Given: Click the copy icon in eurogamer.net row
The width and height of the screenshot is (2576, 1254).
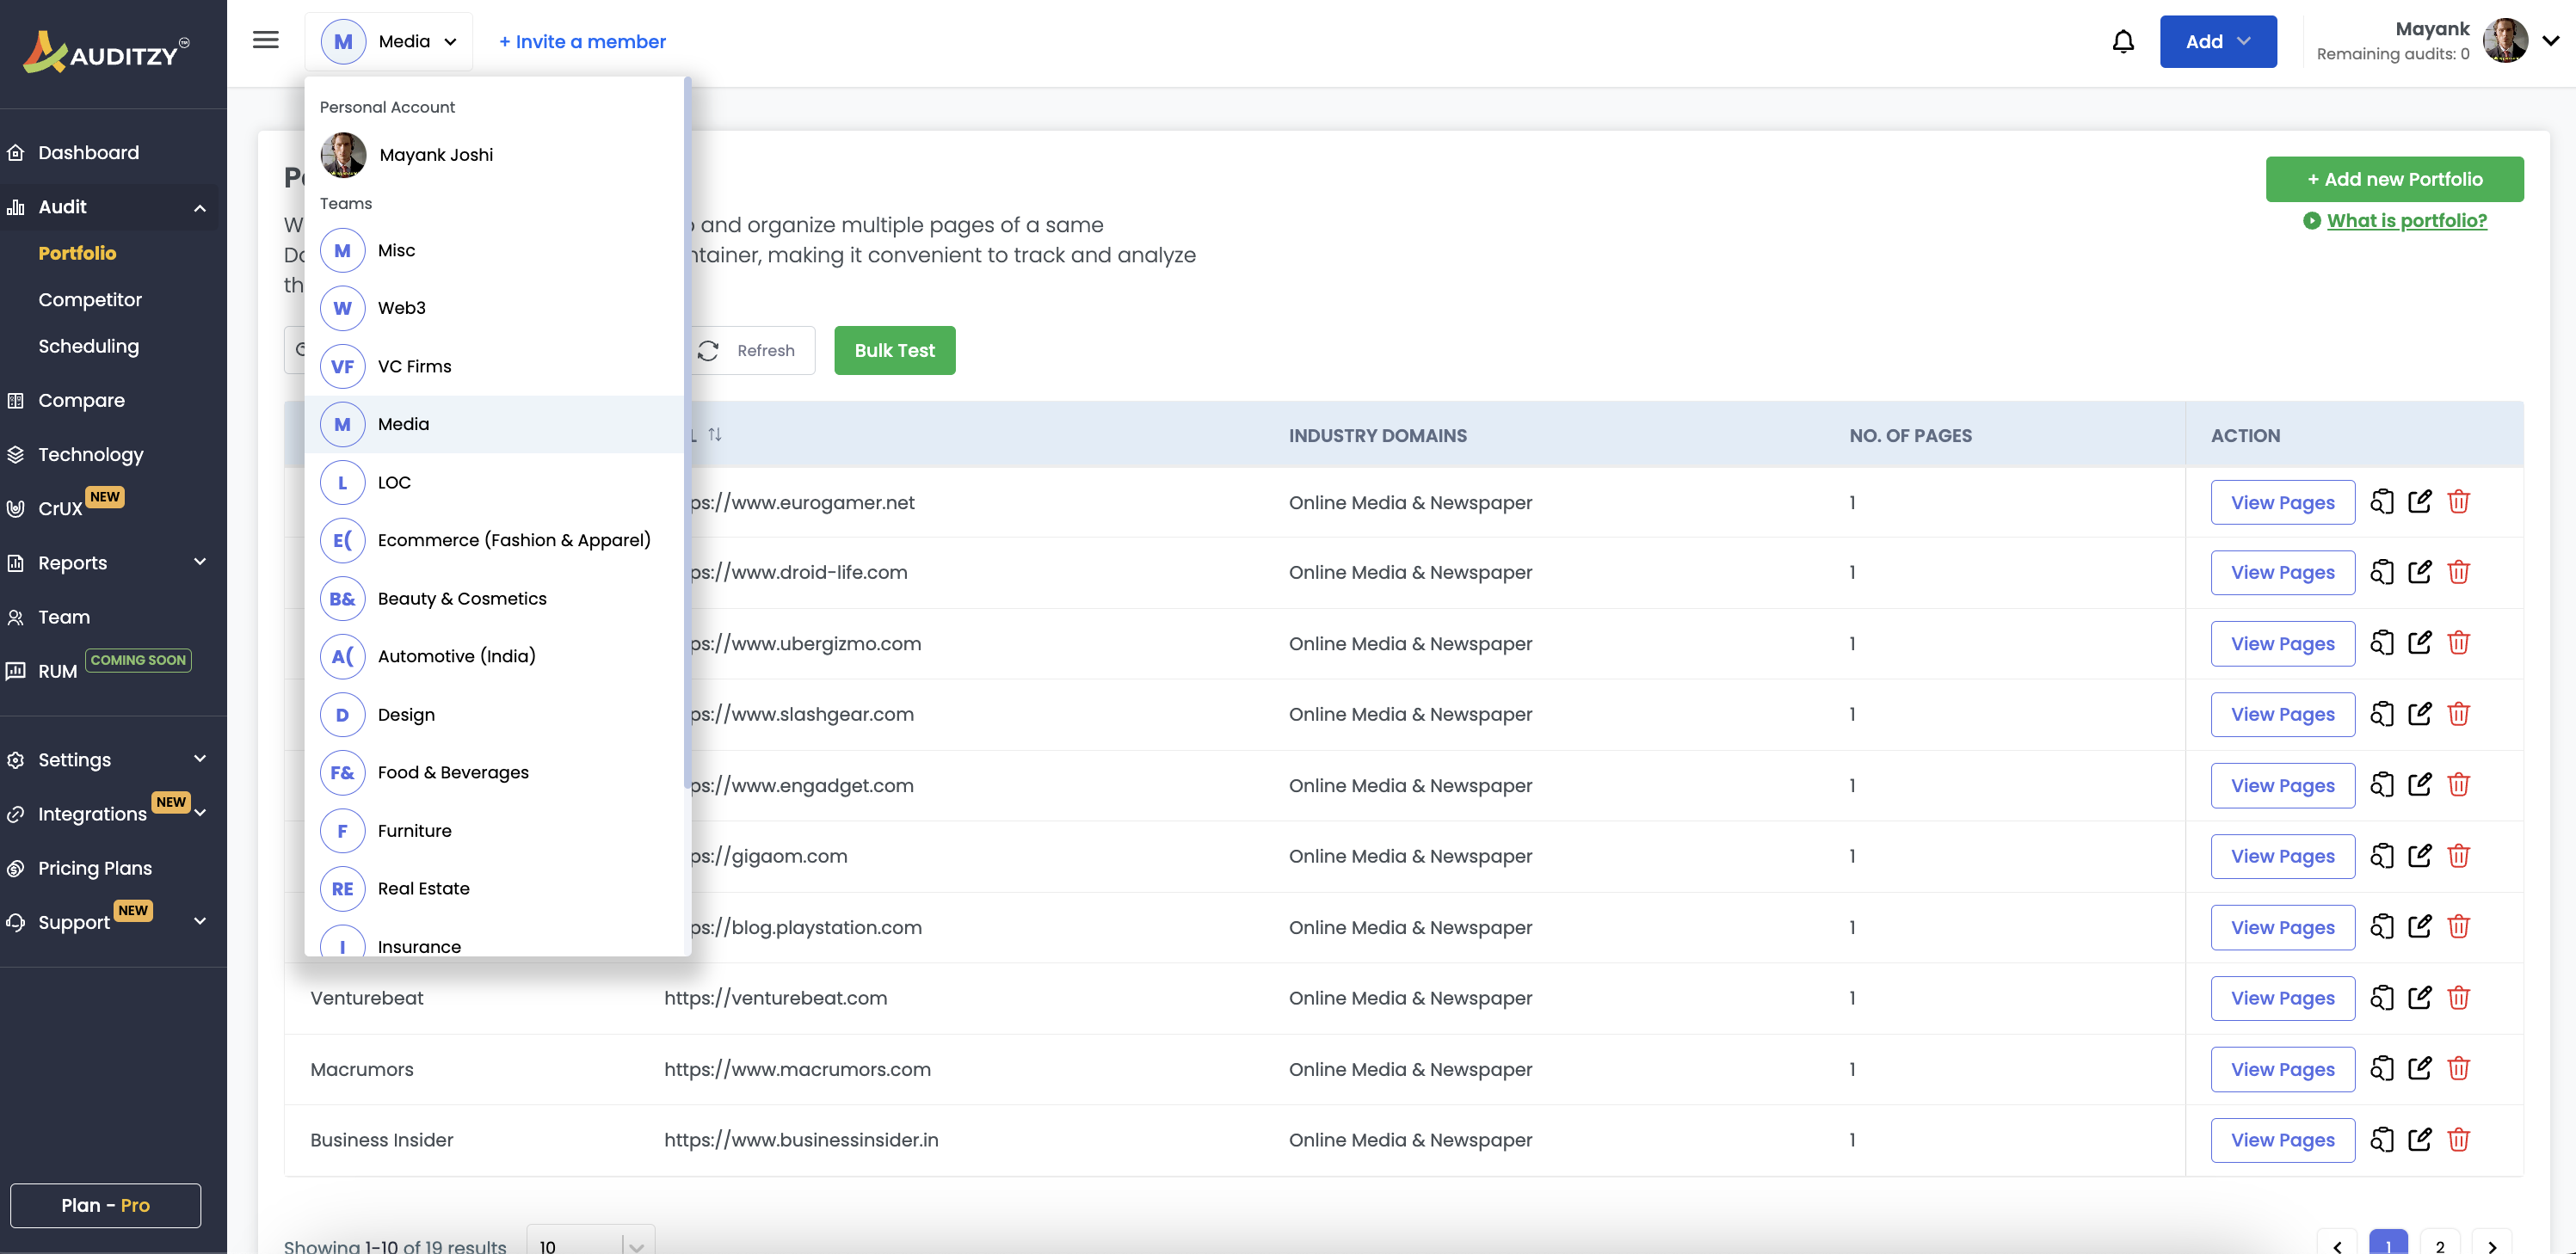Looking at the screenshot, I should pos(2382,502).
